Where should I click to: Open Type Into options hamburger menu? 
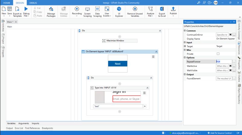[x=144, y=93]
